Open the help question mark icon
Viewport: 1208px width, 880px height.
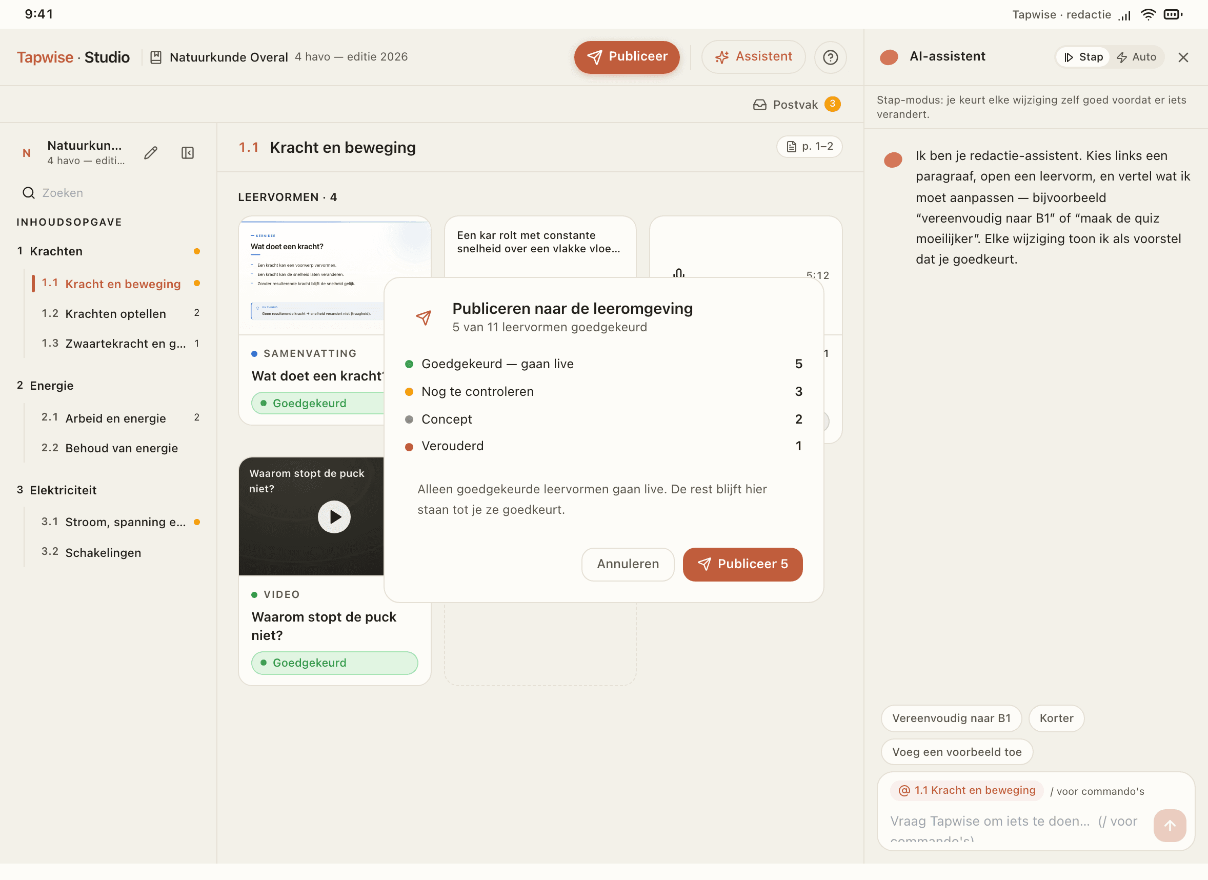[830, 57]
